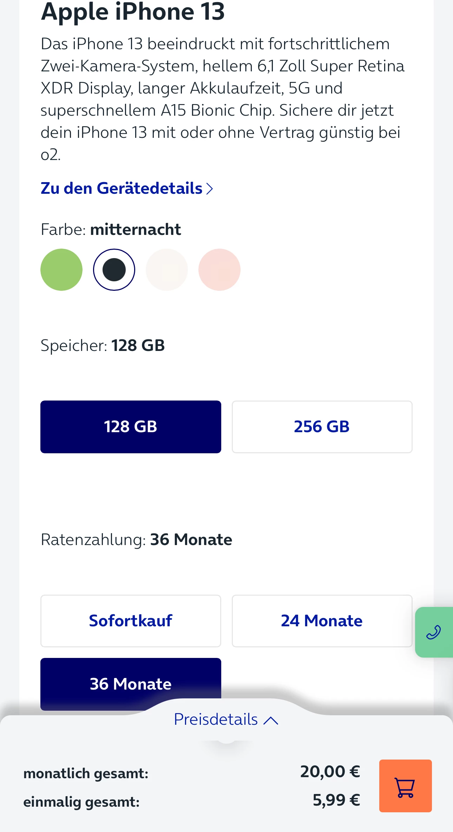This screenshot has width=453, height=832.
Task: Click the Apple iPhone 13 heading
Action: pos(133,12)
